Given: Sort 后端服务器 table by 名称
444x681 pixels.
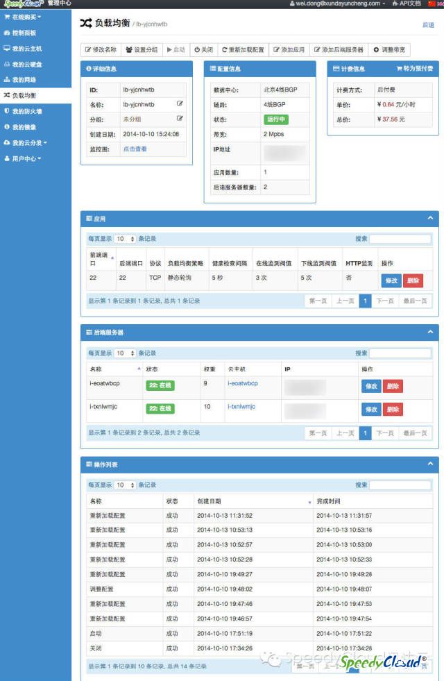Looking at the screenshot, I should [x=114, y=369].
